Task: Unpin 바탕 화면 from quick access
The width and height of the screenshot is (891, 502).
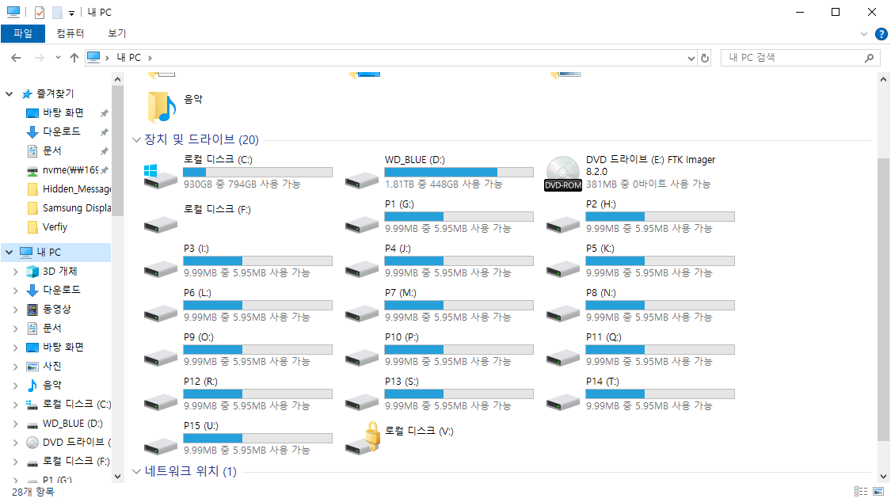Action: (104, 113)
